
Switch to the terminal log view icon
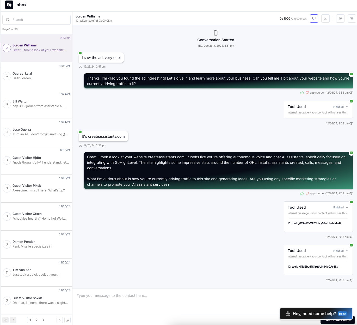[x=325, y=19]
